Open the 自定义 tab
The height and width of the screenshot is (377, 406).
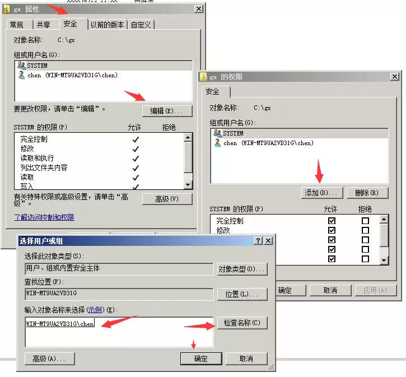[x=141, y=25]
